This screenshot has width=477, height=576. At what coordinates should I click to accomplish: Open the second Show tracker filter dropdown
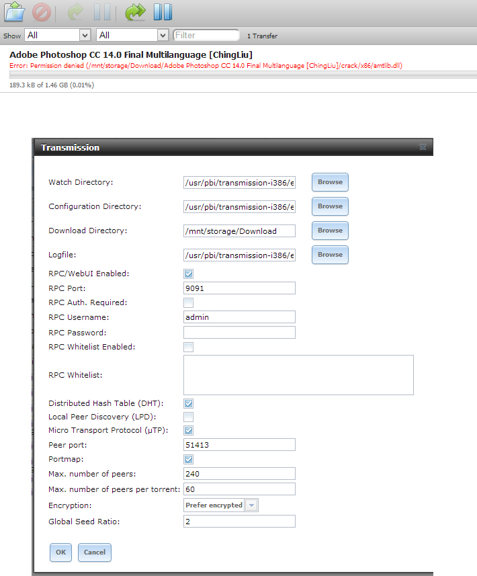point(132,35)
